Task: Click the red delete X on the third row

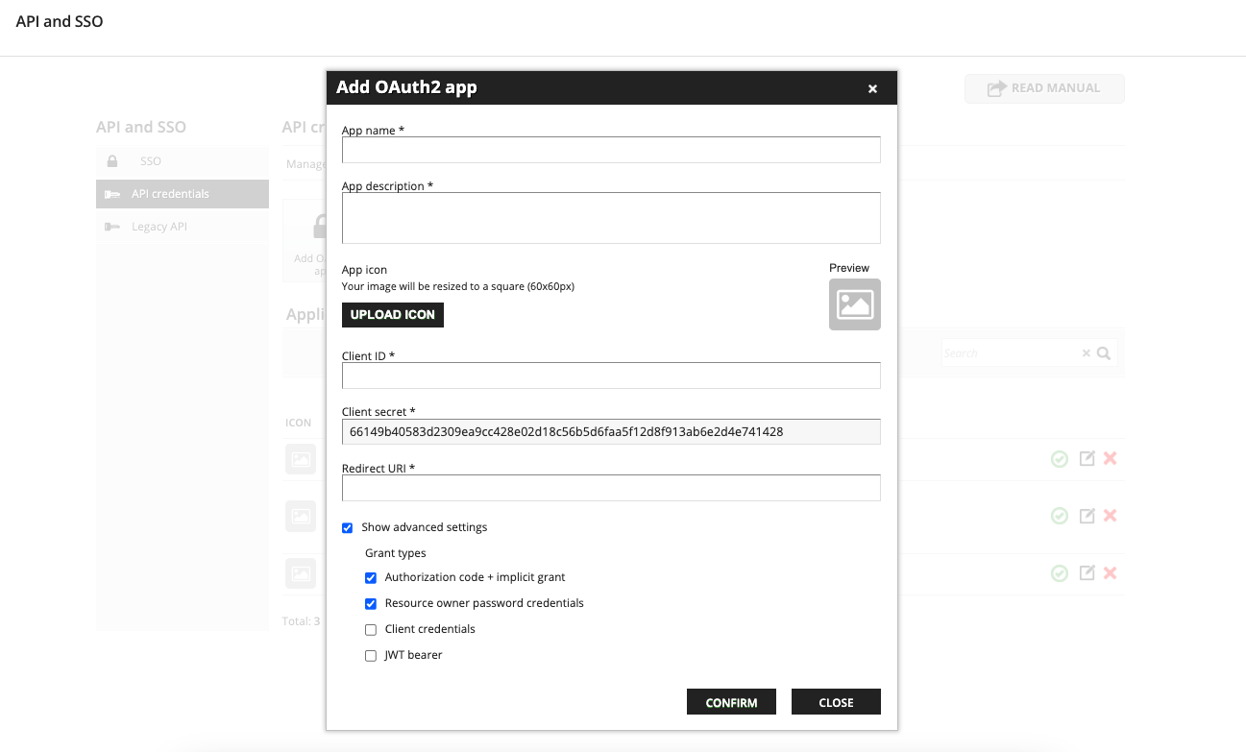Action: pyautogui.click(x=1111, y=572)
